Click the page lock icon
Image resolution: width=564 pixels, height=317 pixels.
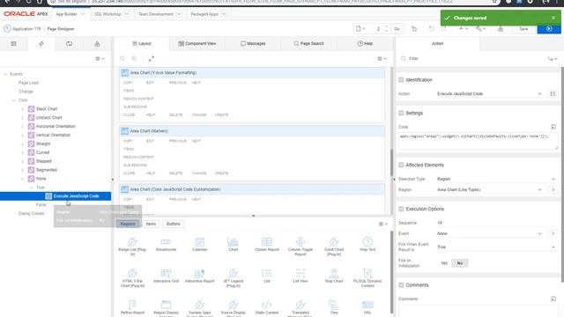click(414, 29)
